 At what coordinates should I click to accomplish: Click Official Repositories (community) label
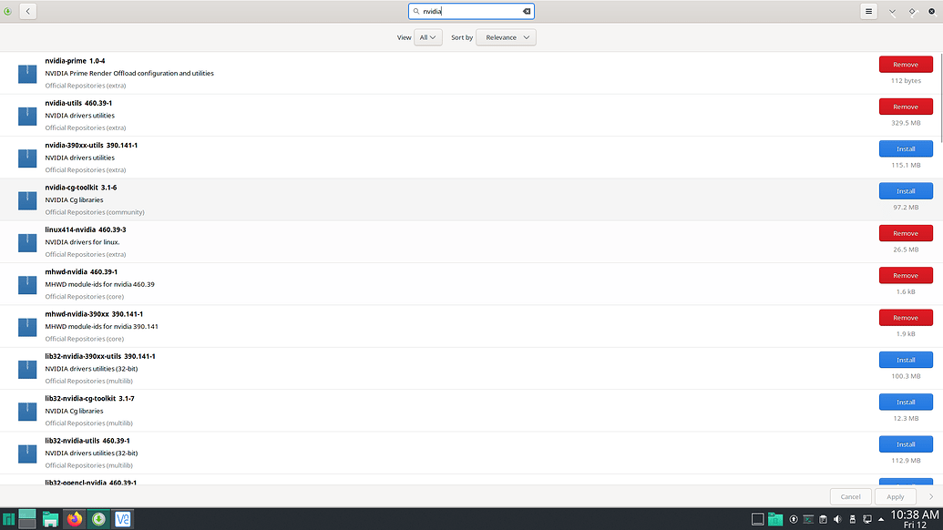[95, 212]
